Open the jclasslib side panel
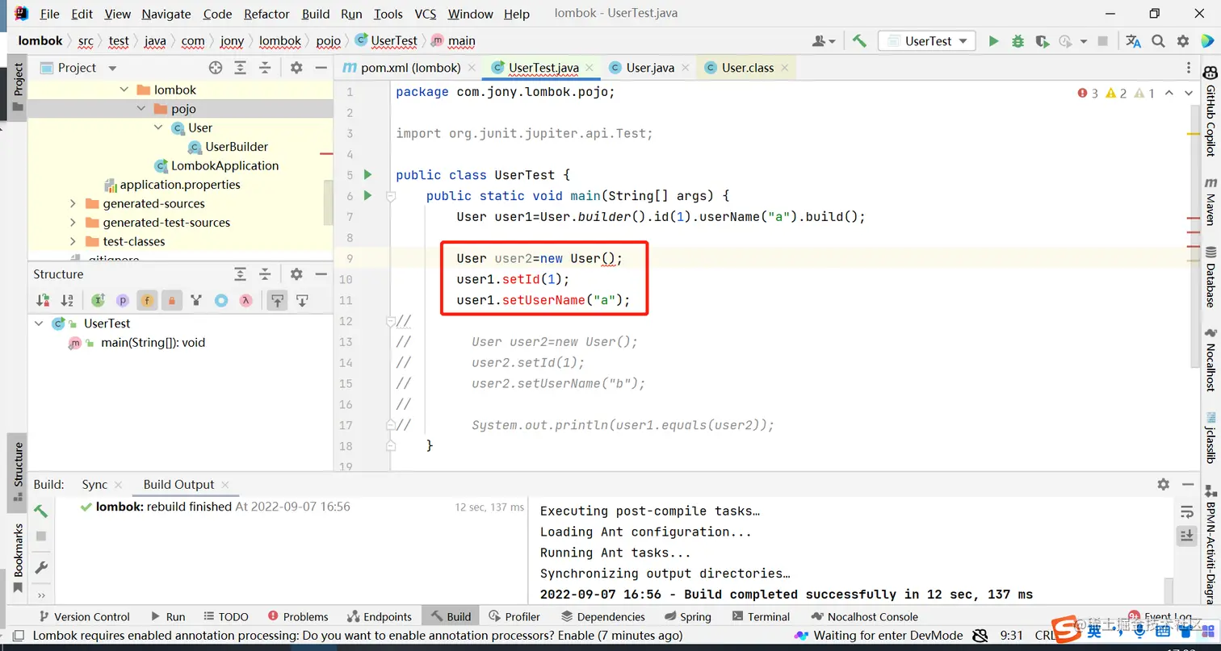The height and width of the screenshot is (651, 1221). coord(1211,436)
